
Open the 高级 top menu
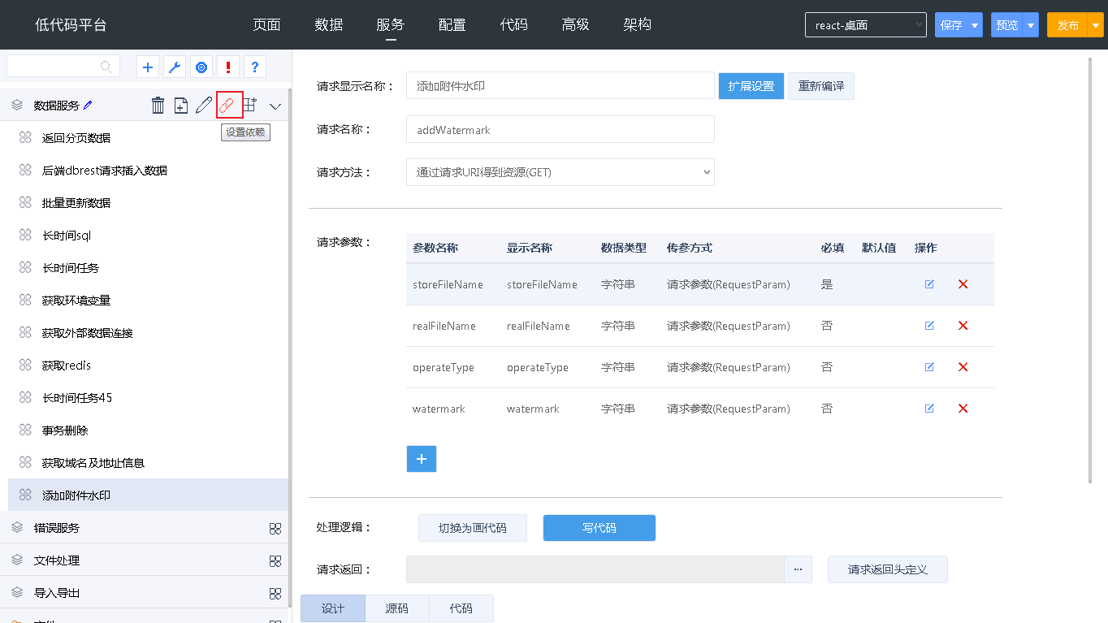pos(575,24)
